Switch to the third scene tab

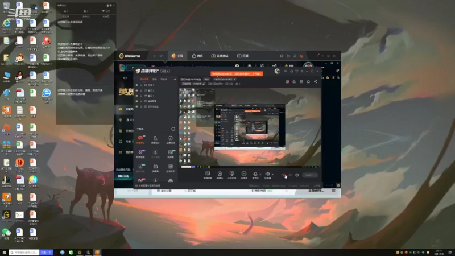[x=164, y=79]
